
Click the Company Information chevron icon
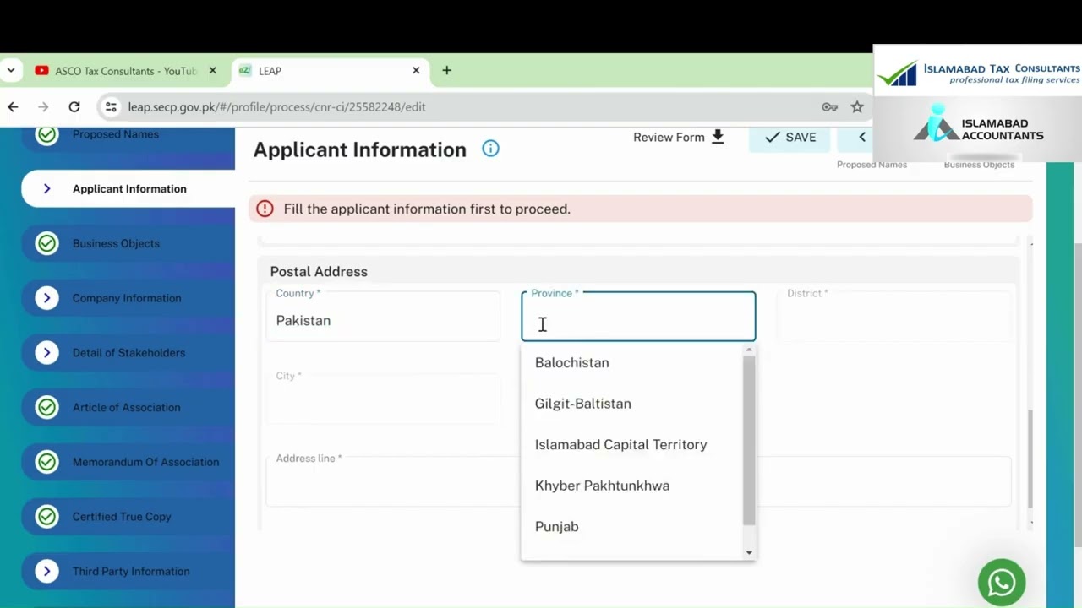47,298
